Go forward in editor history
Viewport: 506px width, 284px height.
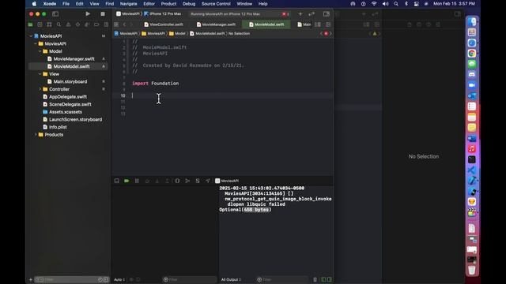(x=131, y=24)
